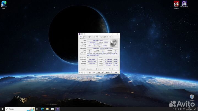
Task: Open Microsoft Store from taskbar
Action: point(53,109)
